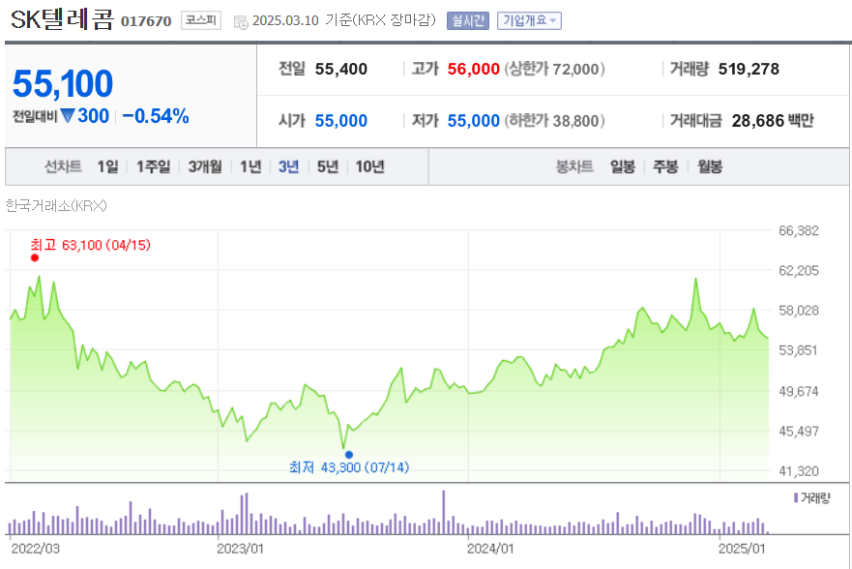Click the trading value 28,686 백만
The width and height of the screenshot is (852, 569).
[x=773, y=121]
